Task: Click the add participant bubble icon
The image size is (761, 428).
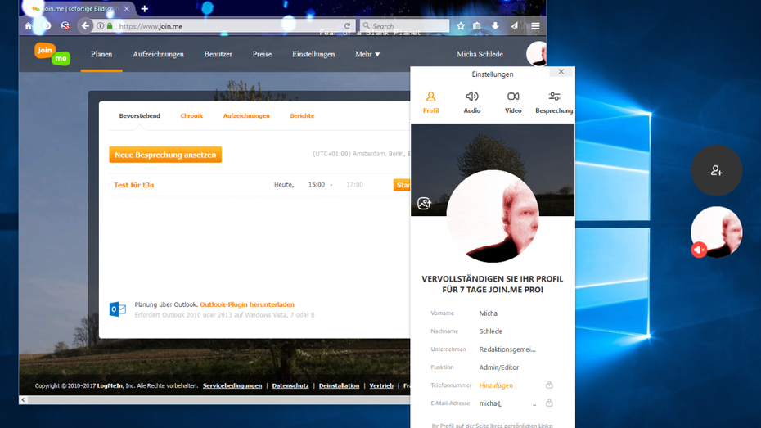Action: point(716,170)
